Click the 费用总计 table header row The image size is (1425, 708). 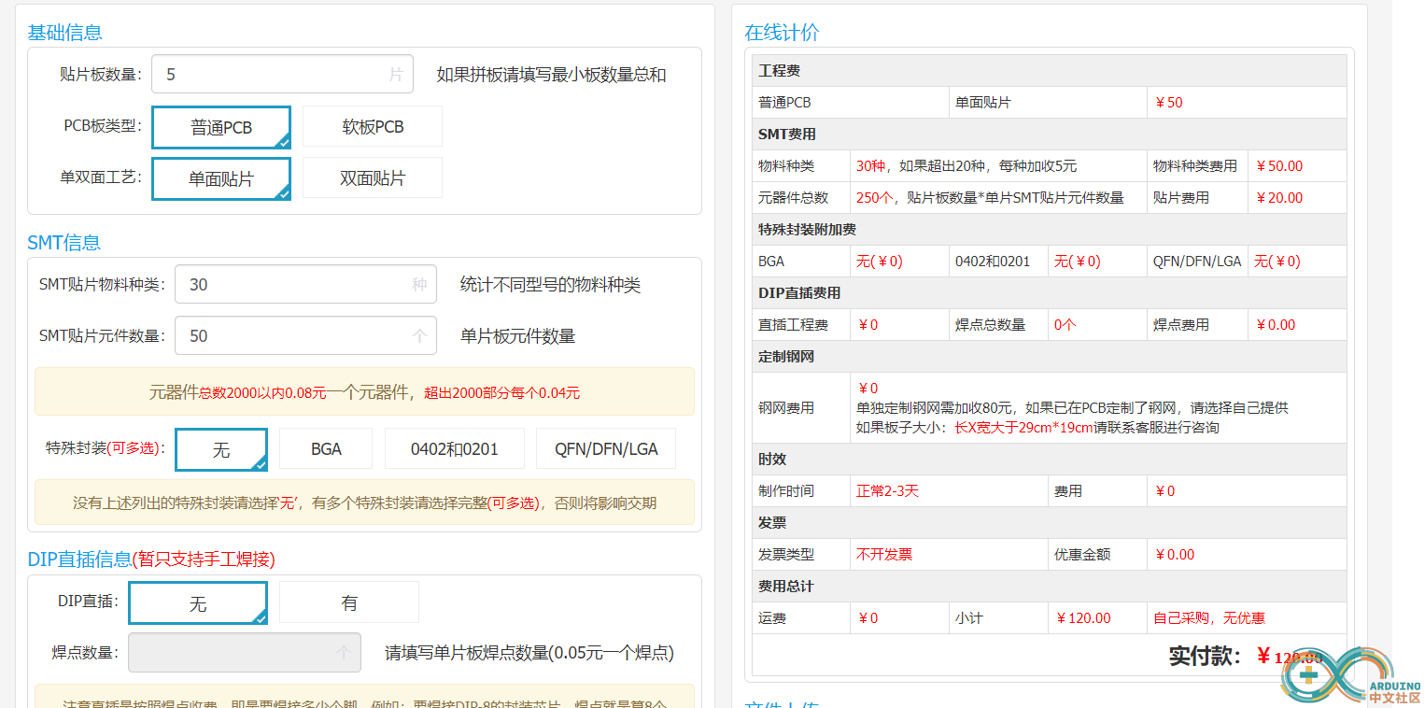coord(1050,587)
